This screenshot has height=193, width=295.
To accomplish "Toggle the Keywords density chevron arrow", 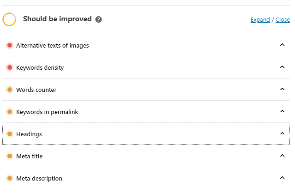I will [x=282, y=67].
